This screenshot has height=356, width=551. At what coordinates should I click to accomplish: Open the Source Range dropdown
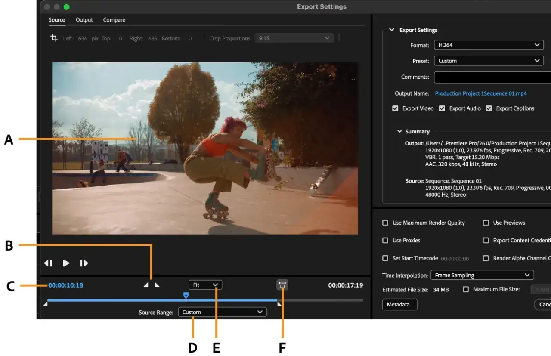tap(222, 312)
